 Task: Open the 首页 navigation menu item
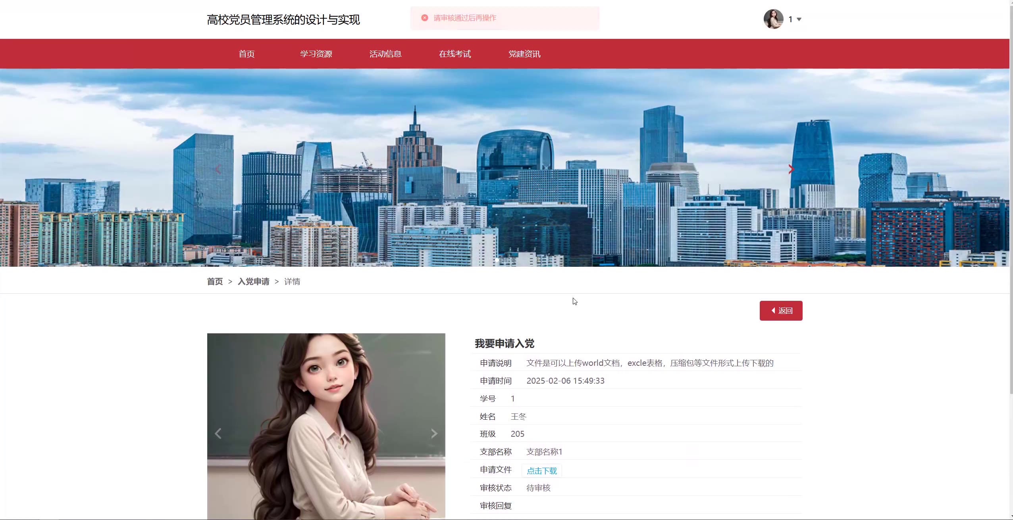[x=247, y=54]
